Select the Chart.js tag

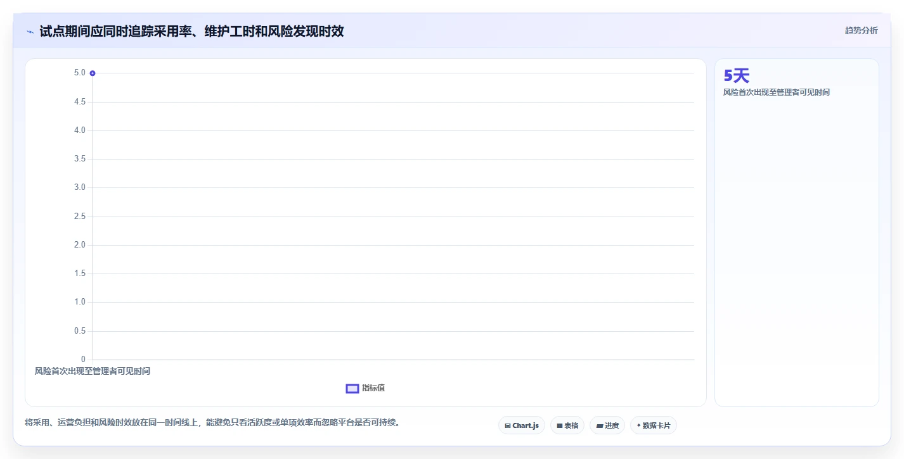522,425
